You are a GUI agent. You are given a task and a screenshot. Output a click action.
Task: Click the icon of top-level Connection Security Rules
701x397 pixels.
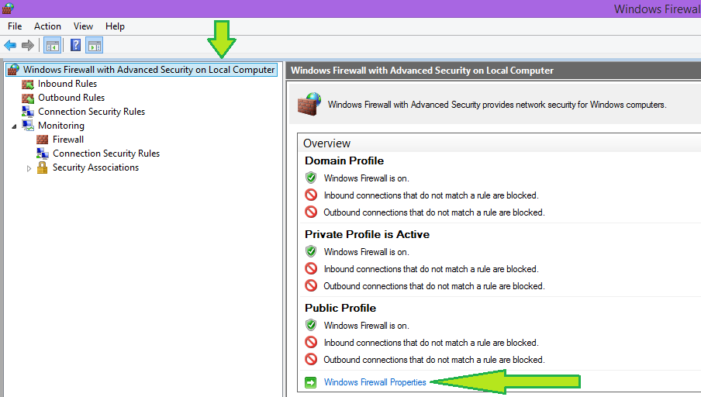pos(28,112)
